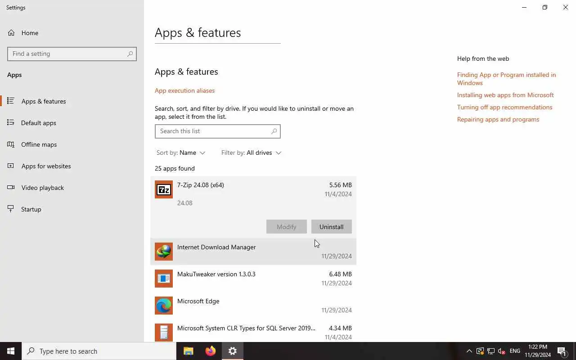Open File Explorer from taskbar

click(189, 351)
